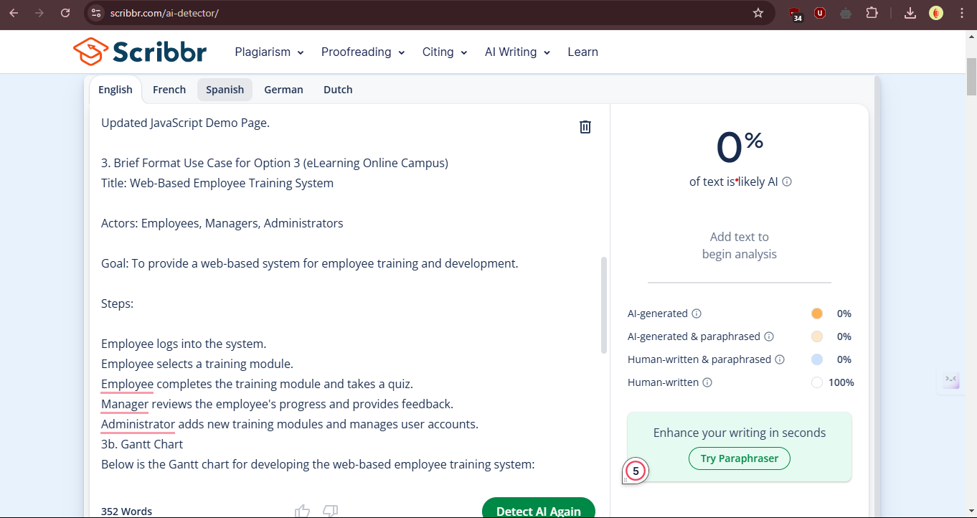
Task: Open the Chrome three-dot menu
Action: [961, 13]
